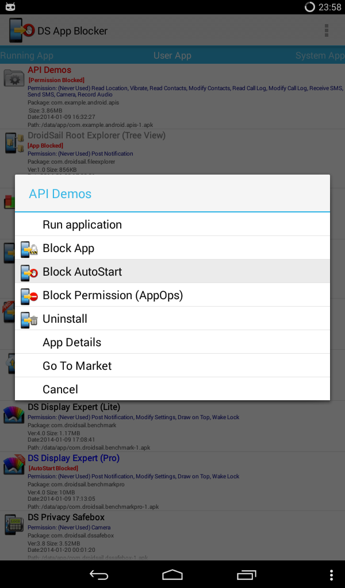Open the overflow menu in the action bar
345x588 pixels.
coord(327,30)
